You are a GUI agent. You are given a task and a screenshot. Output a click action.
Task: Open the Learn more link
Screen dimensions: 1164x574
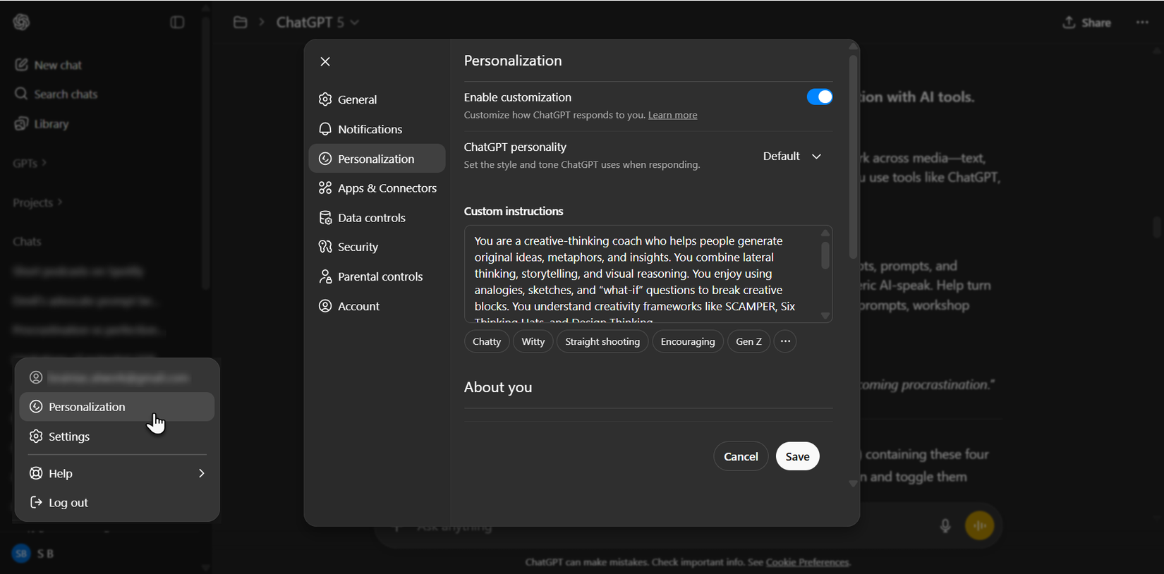(x=672, y=115)
